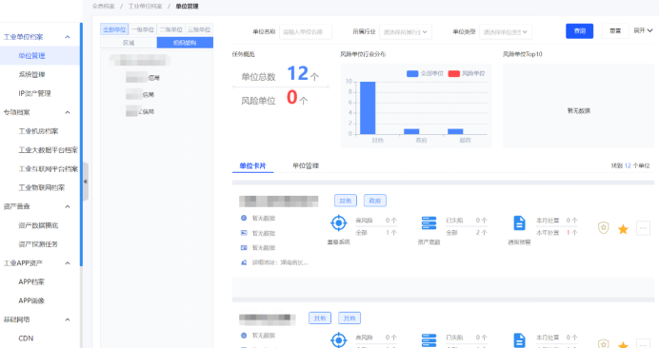
Task: Click the 重置 button
Action: 615,31
